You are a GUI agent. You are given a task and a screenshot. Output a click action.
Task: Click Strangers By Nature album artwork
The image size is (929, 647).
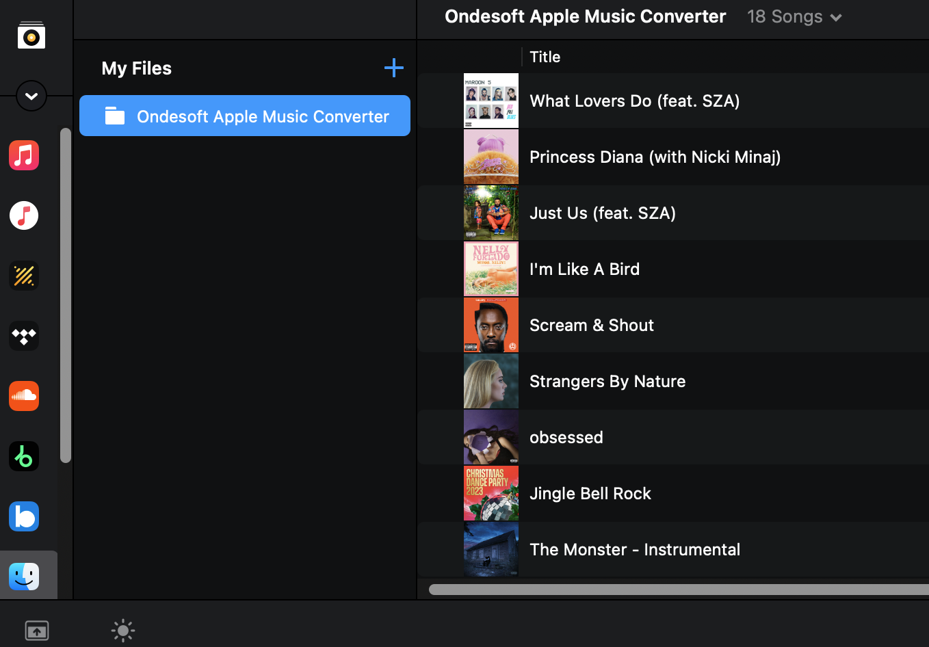coord(491,381)
